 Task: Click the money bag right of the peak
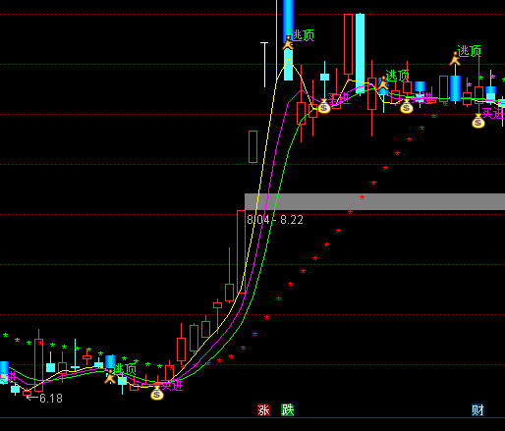324,106
